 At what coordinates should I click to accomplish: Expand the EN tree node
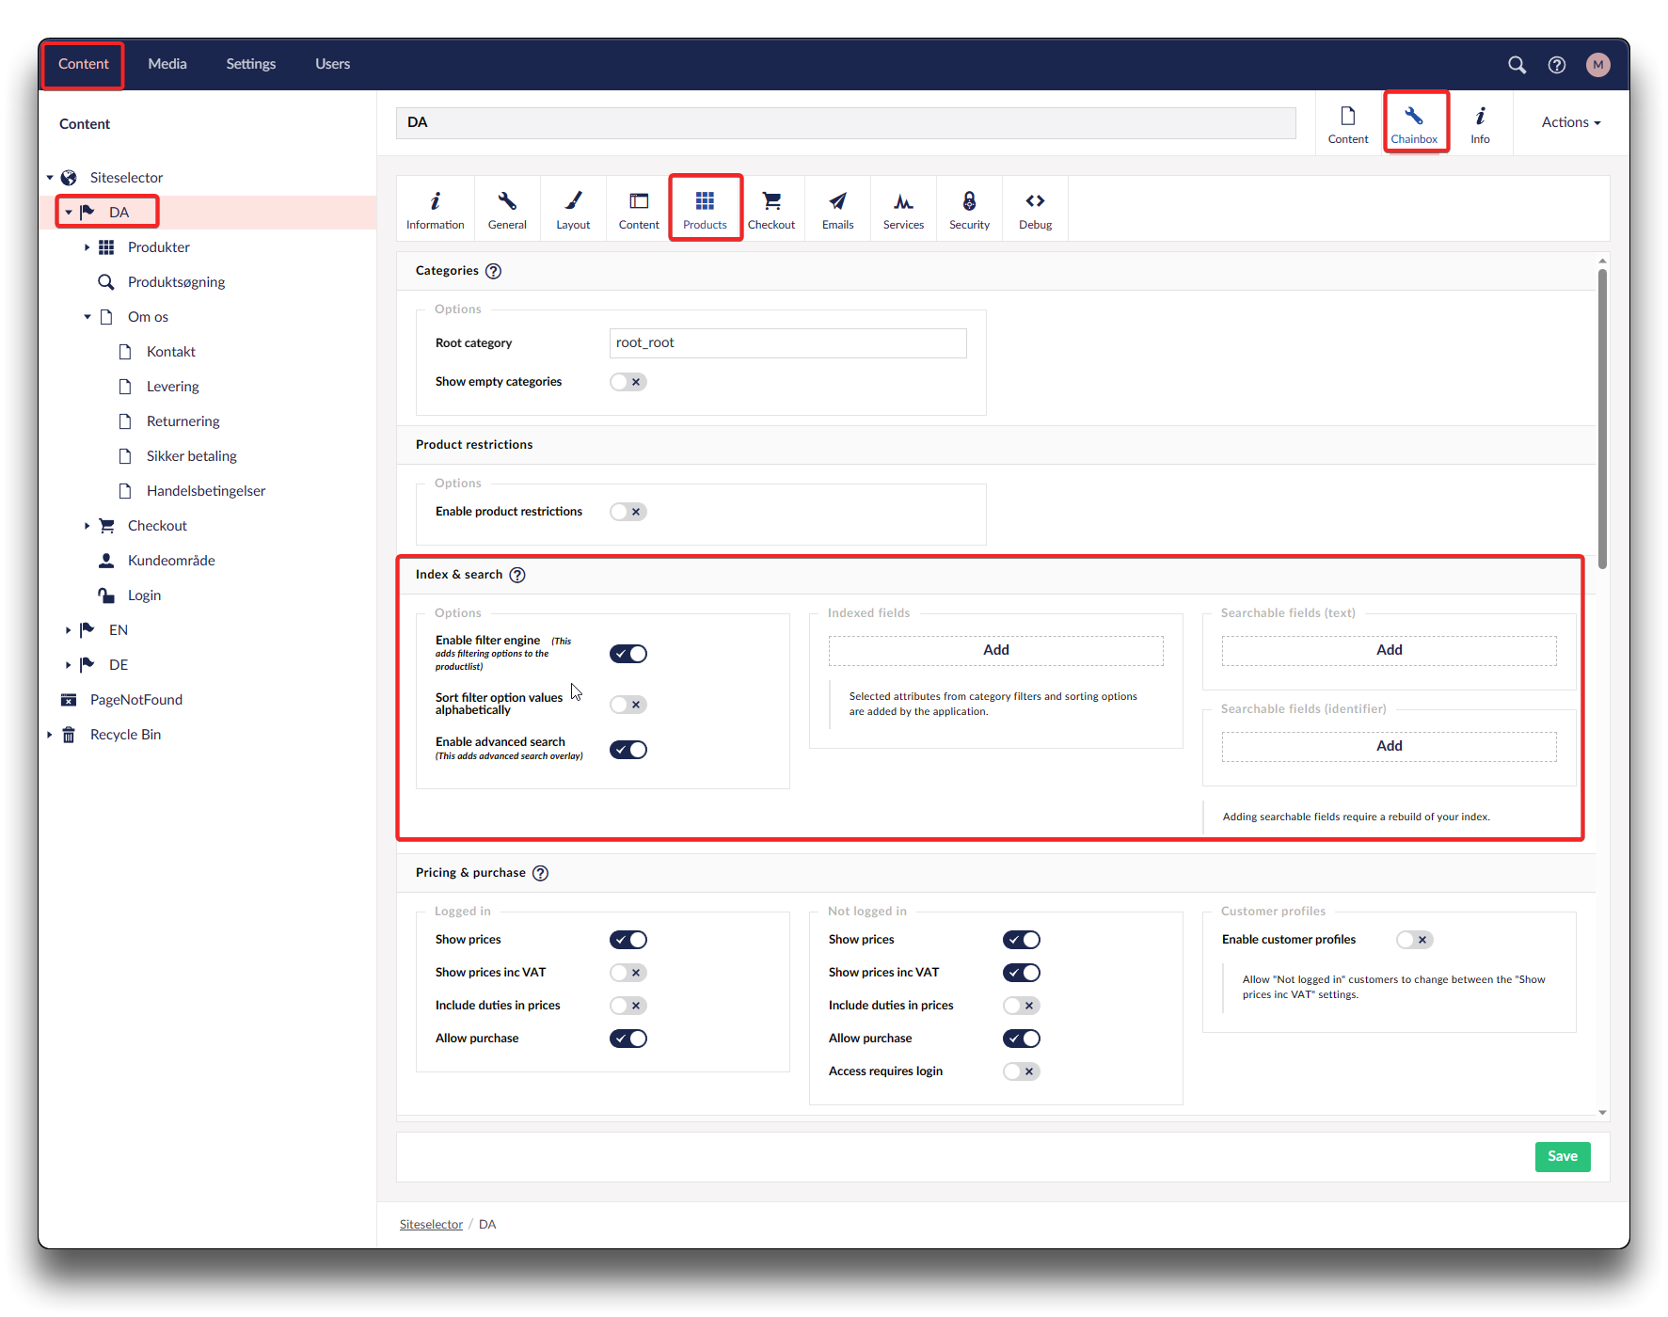pos(68,630)
